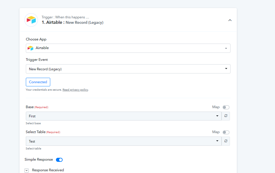Open the Trigger Event dropdown
The width and height of the screenshot is (275, 173).
tap(128, 69)
